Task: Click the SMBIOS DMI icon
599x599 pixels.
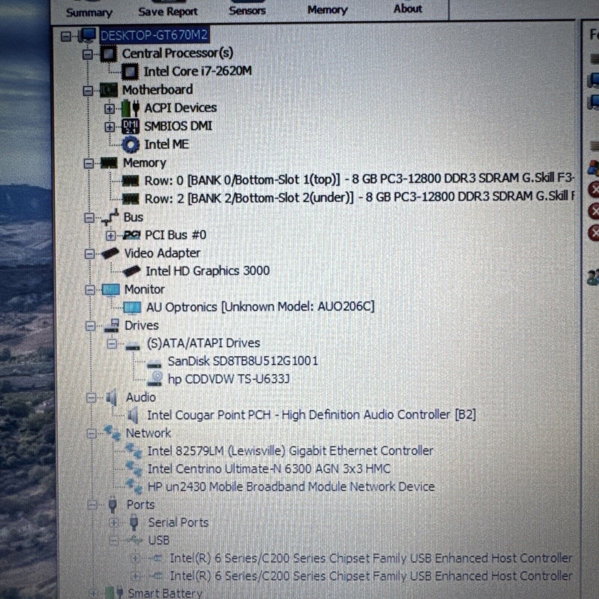Action: [x=131, y=126]
